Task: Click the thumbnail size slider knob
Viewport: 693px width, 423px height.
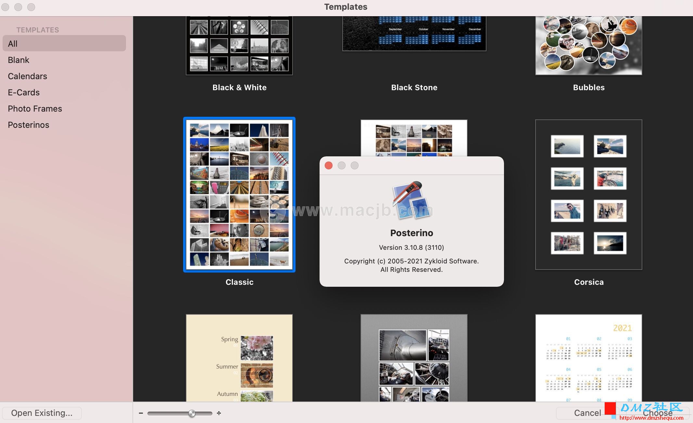Action: coord(192,413)
